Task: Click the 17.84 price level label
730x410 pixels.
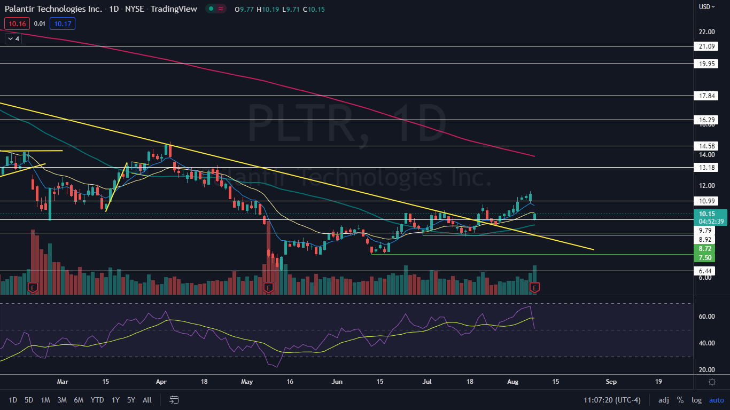Action: pyautogui.click(x=707, y=96)
